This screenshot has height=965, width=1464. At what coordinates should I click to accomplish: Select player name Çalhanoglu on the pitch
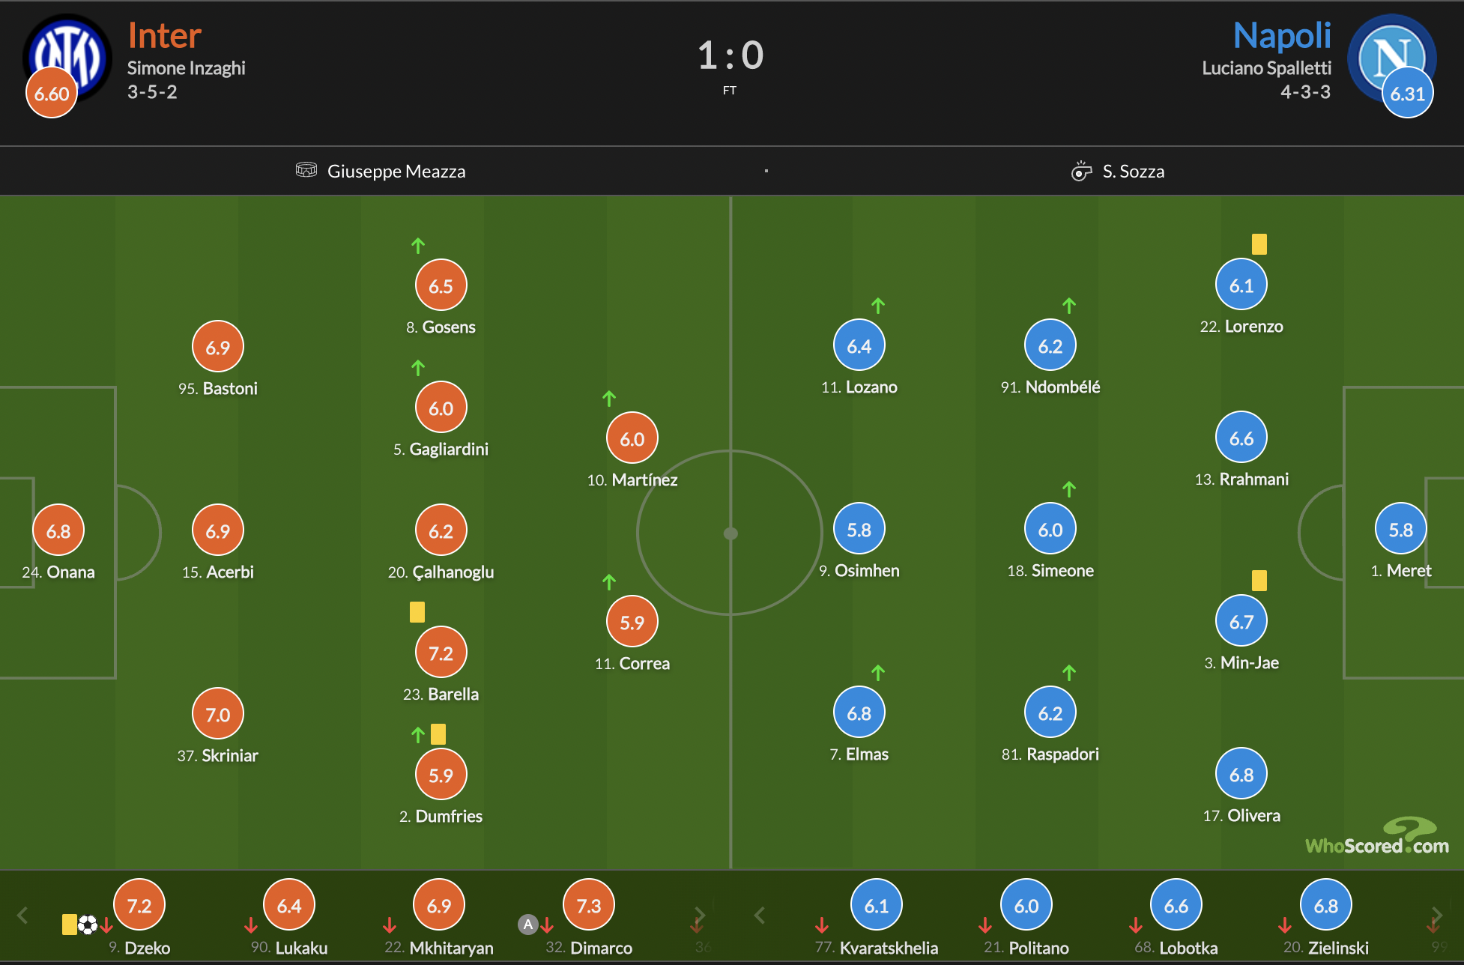tap(453, 572)
